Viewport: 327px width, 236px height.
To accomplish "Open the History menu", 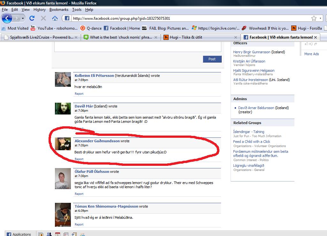I will pos(39,10).
